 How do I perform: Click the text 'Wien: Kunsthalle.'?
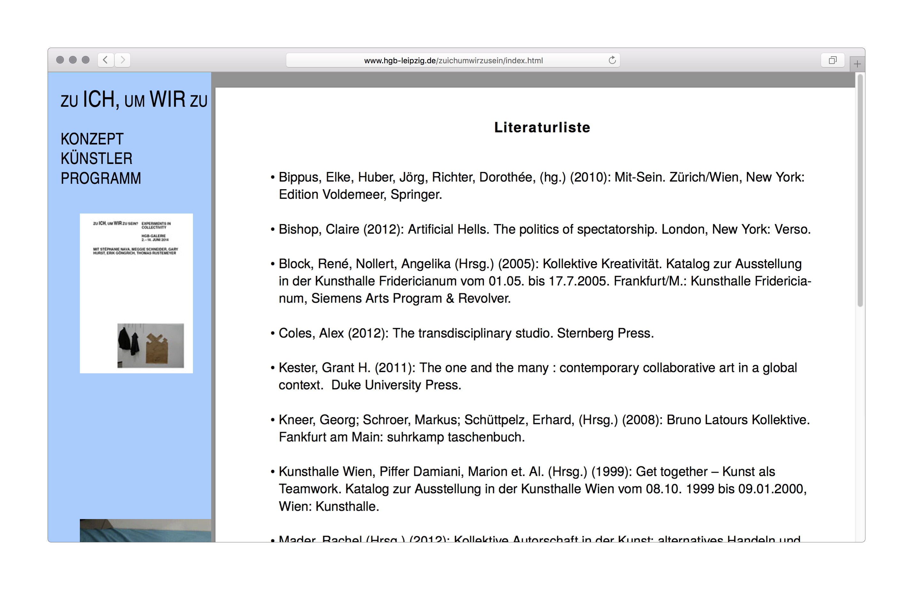click(329, 507)
